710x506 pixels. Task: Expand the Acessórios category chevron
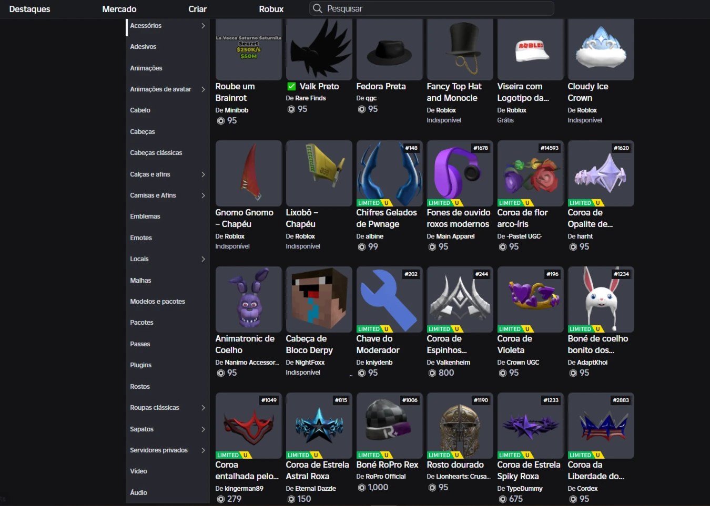203,26
